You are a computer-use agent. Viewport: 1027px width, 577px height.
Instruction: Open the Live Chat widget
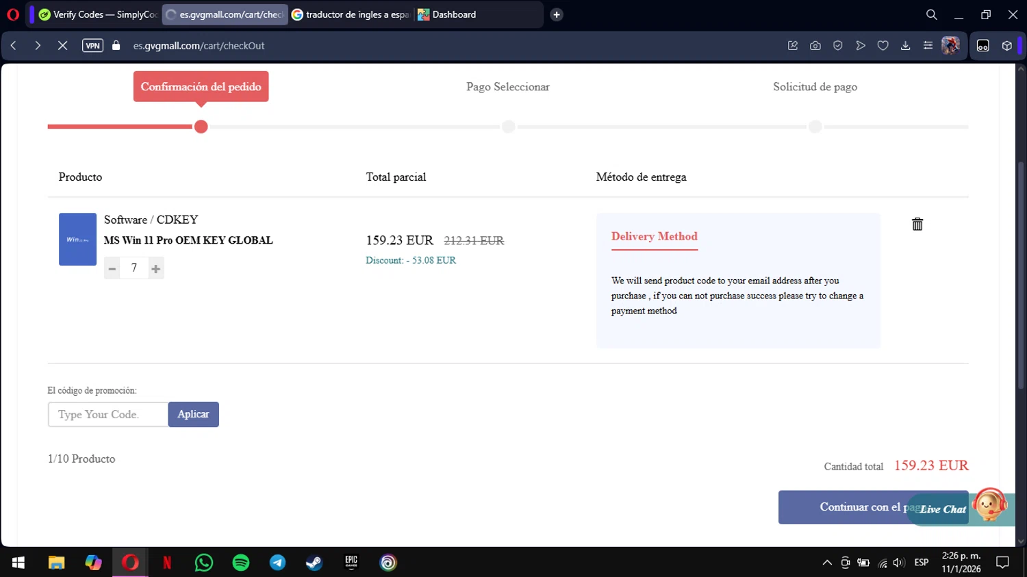(943, 509)
